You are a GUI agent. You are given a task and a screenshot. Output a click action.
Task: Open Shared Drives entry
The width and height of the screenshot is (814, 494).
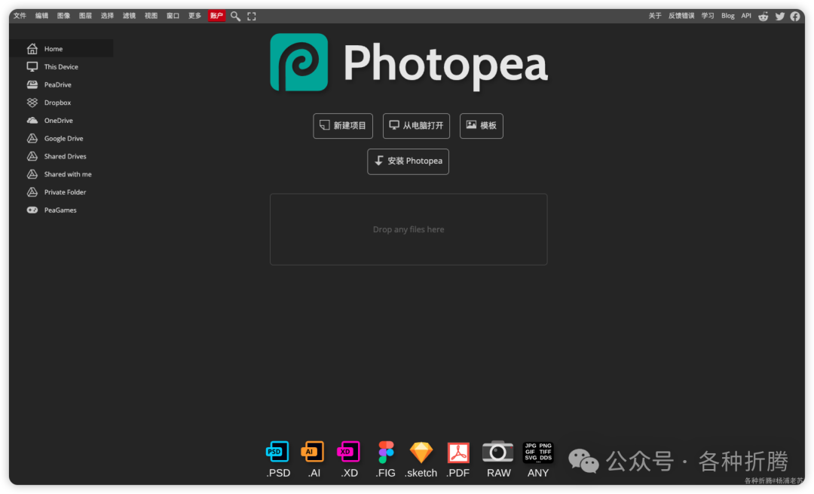[61, 156]
